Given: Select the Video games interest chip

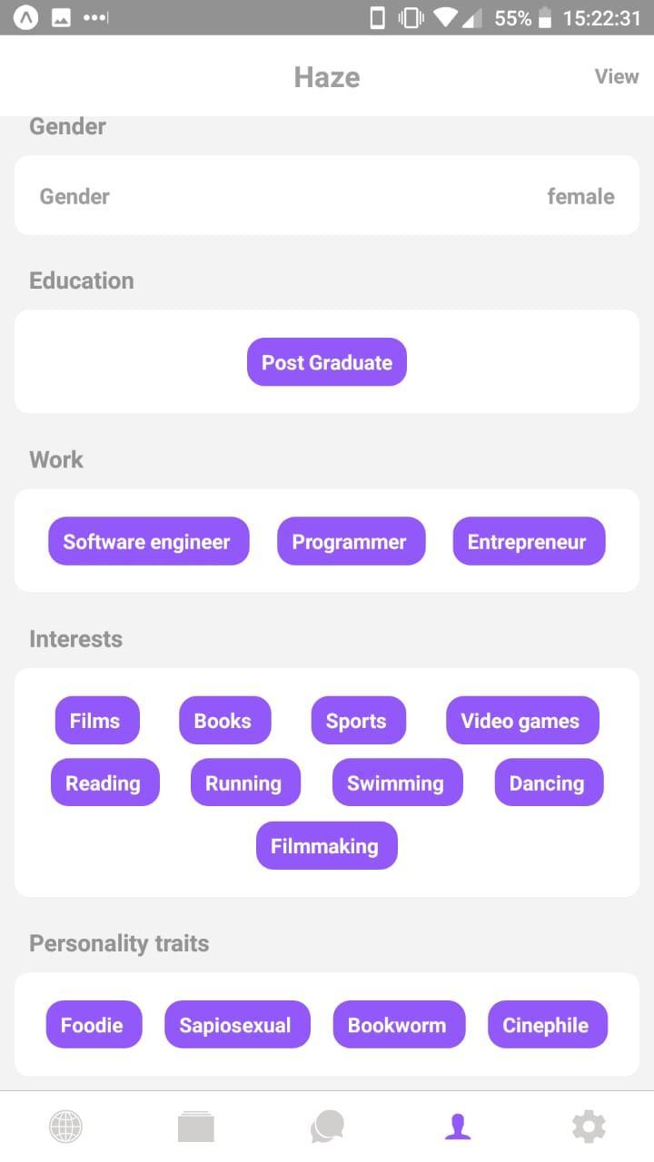Looking at the screenshot, I should (x=521, y=721).
